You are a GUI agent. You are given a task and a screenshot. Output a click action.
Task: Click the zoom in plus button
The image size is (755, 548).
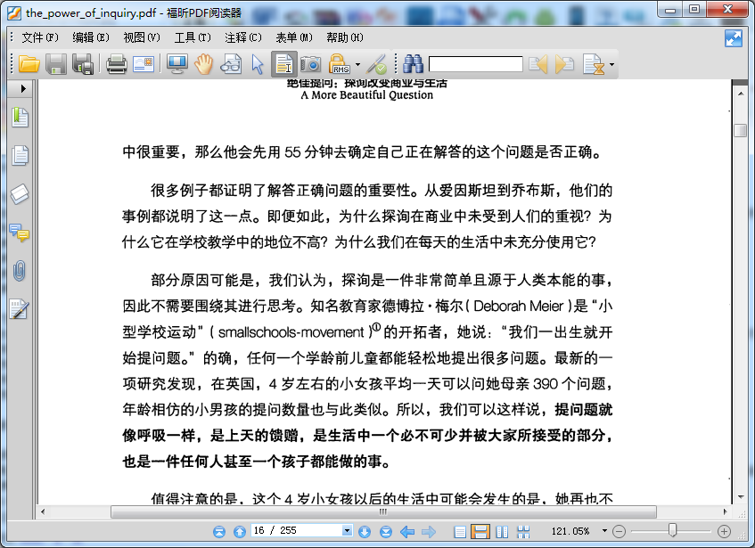724,531
